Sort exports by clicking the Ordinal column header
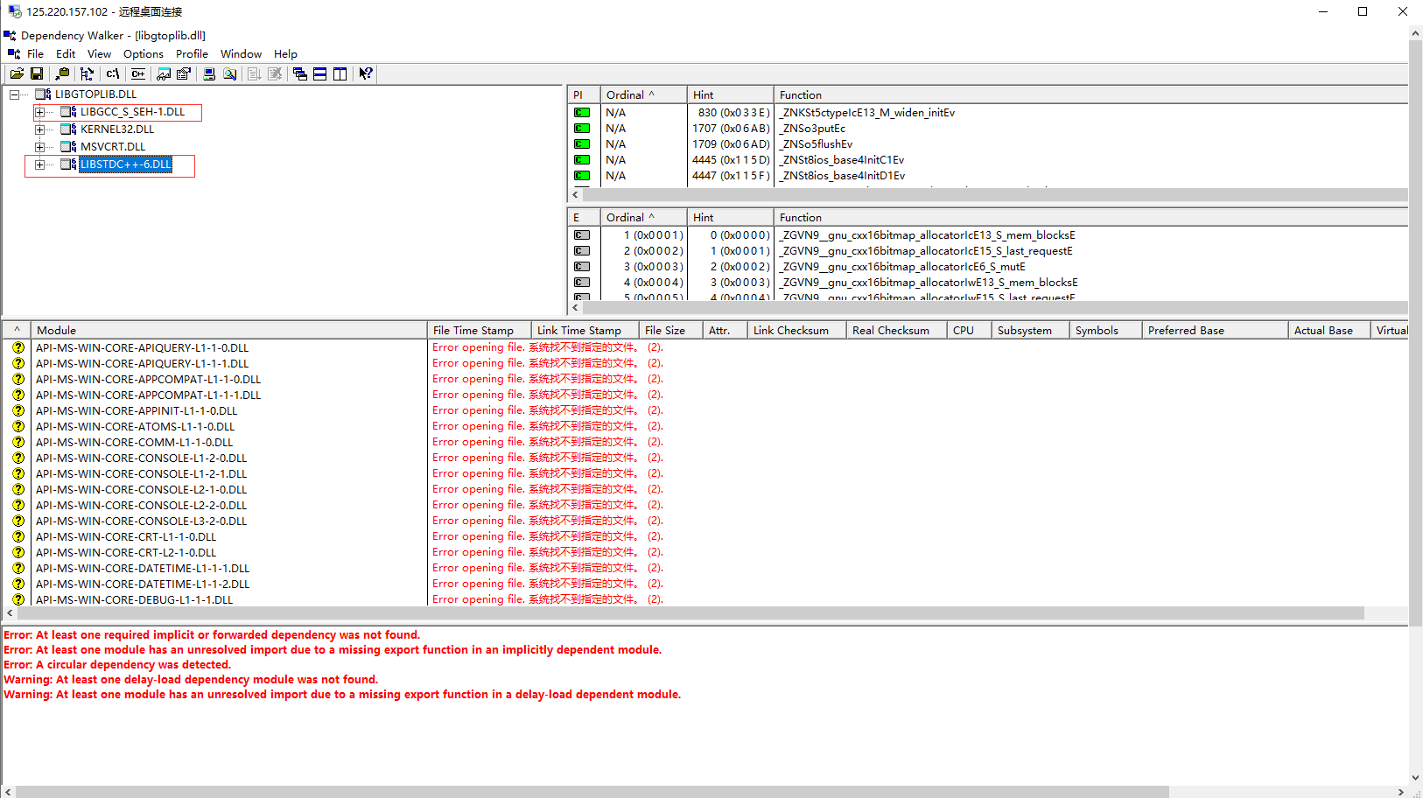1423x798 pixels. point(627,216)
